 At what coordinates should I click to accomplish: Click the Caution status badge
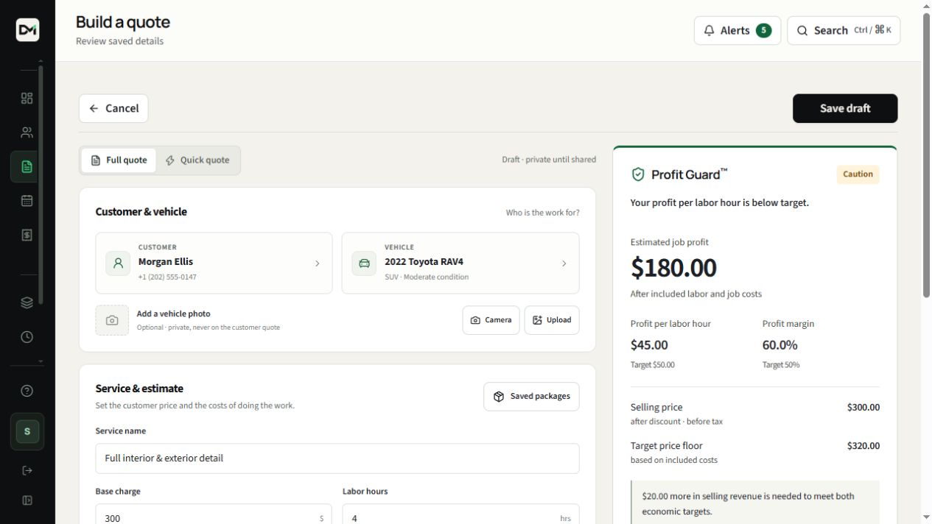coord(858,174)
